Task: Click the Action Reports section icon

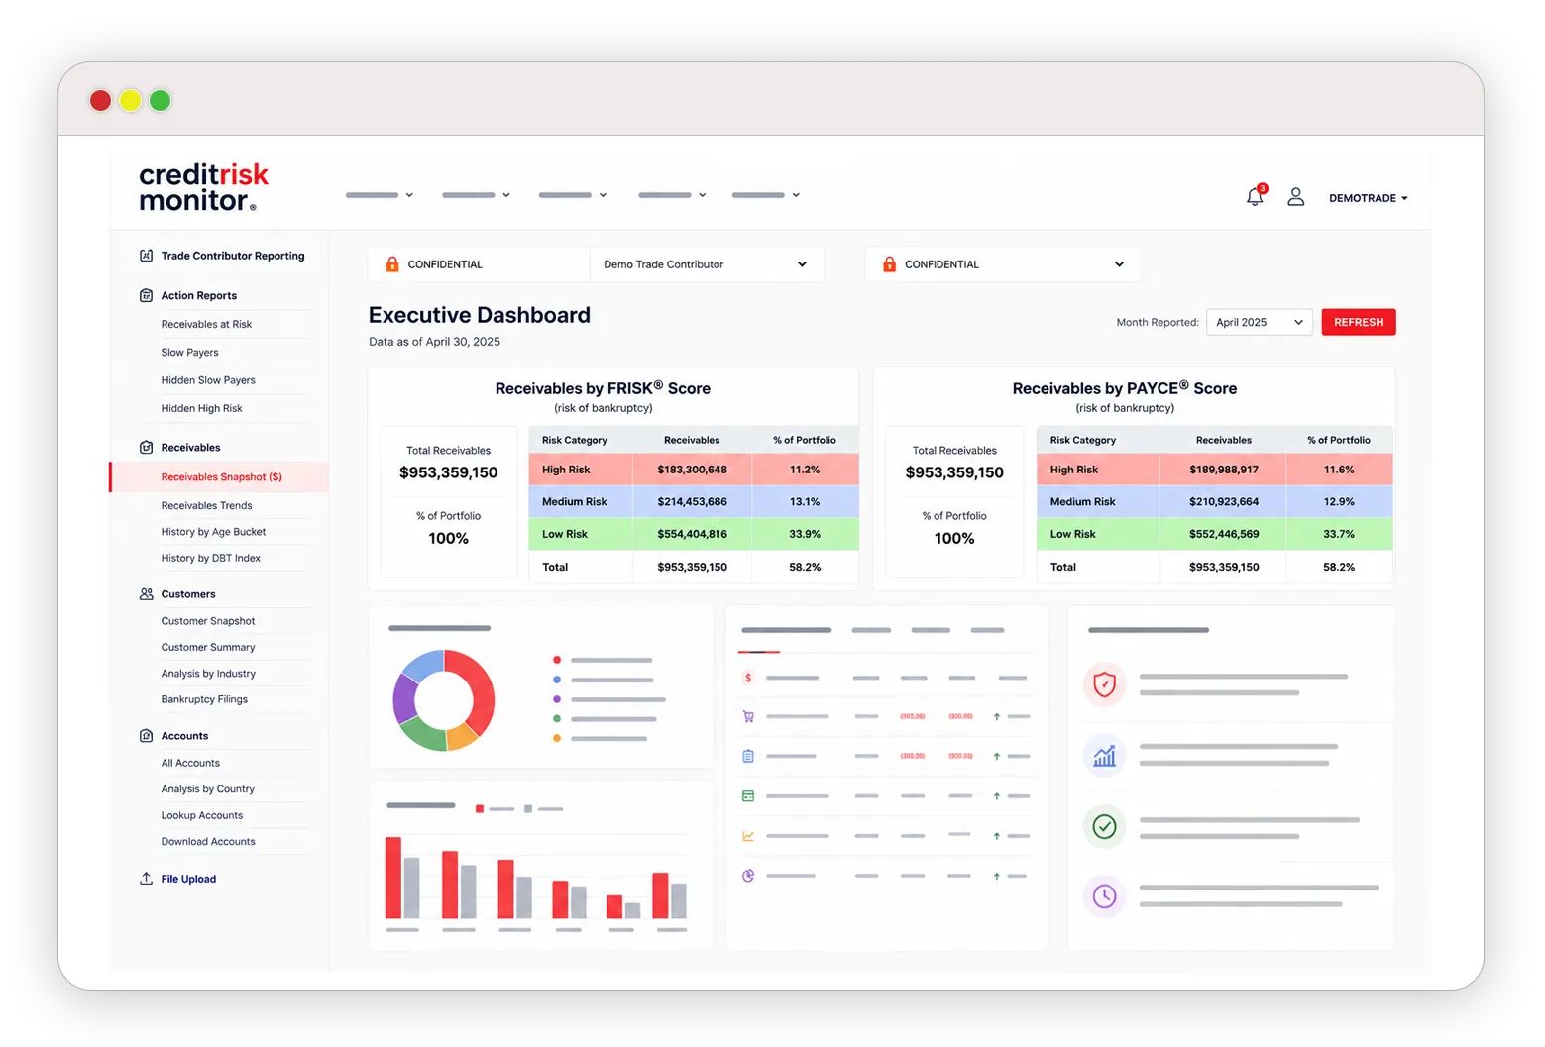Action: (146, 295)
